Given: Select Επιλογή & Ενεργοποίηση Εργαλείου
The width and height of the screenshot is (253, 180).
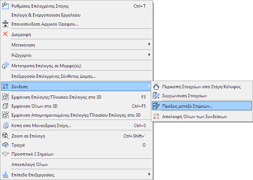Looking at the screenshot, I should click(46, 15).
